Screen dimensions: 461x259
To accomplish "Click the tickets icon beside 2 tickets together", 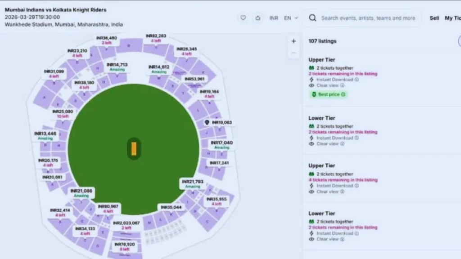I will [311, 67].
